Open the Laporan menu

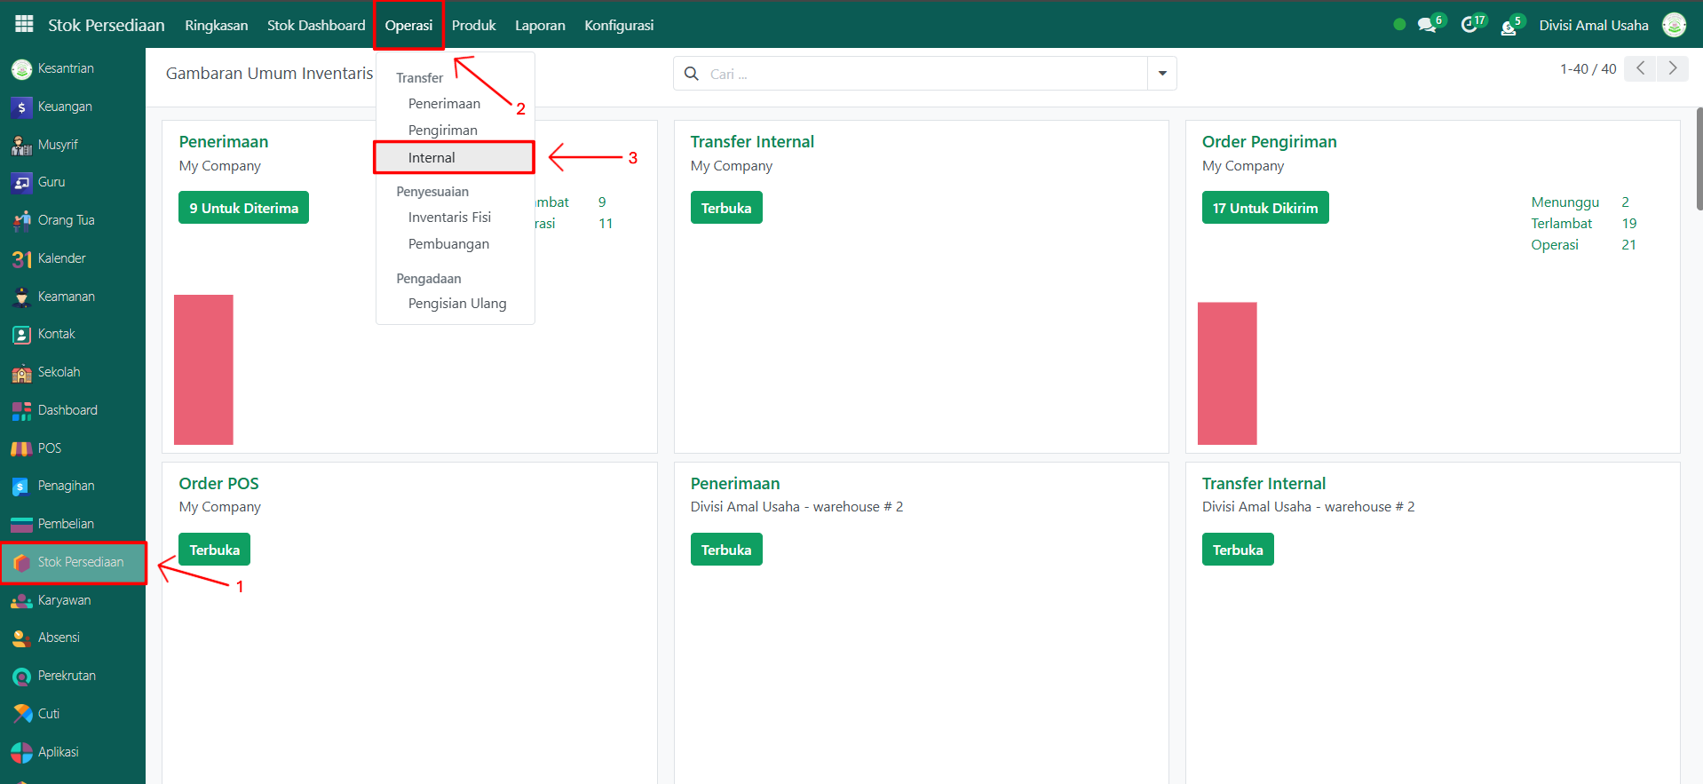[540, 25]
